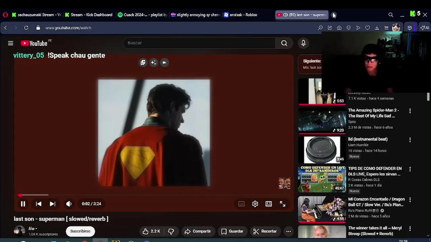The height and width of the screenshot is (242, 431).
Task: Mute the video volume speaker icon
Action: pyautogui.click(x=69, y=204)
